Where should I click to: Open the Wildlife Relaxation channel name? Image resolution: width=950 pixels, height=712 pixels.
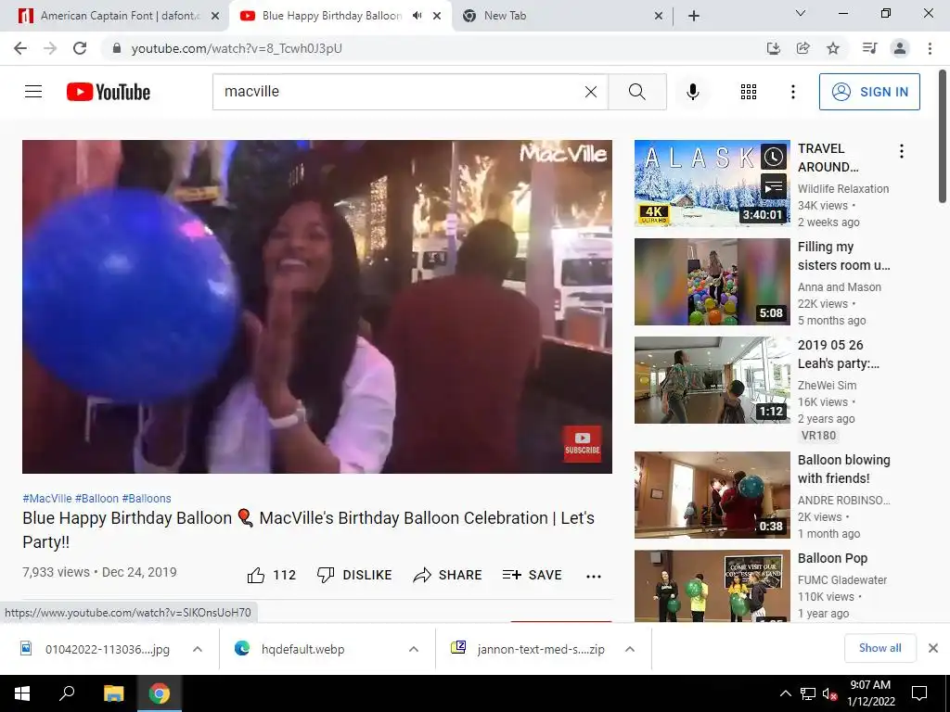[x=842, y=189]
